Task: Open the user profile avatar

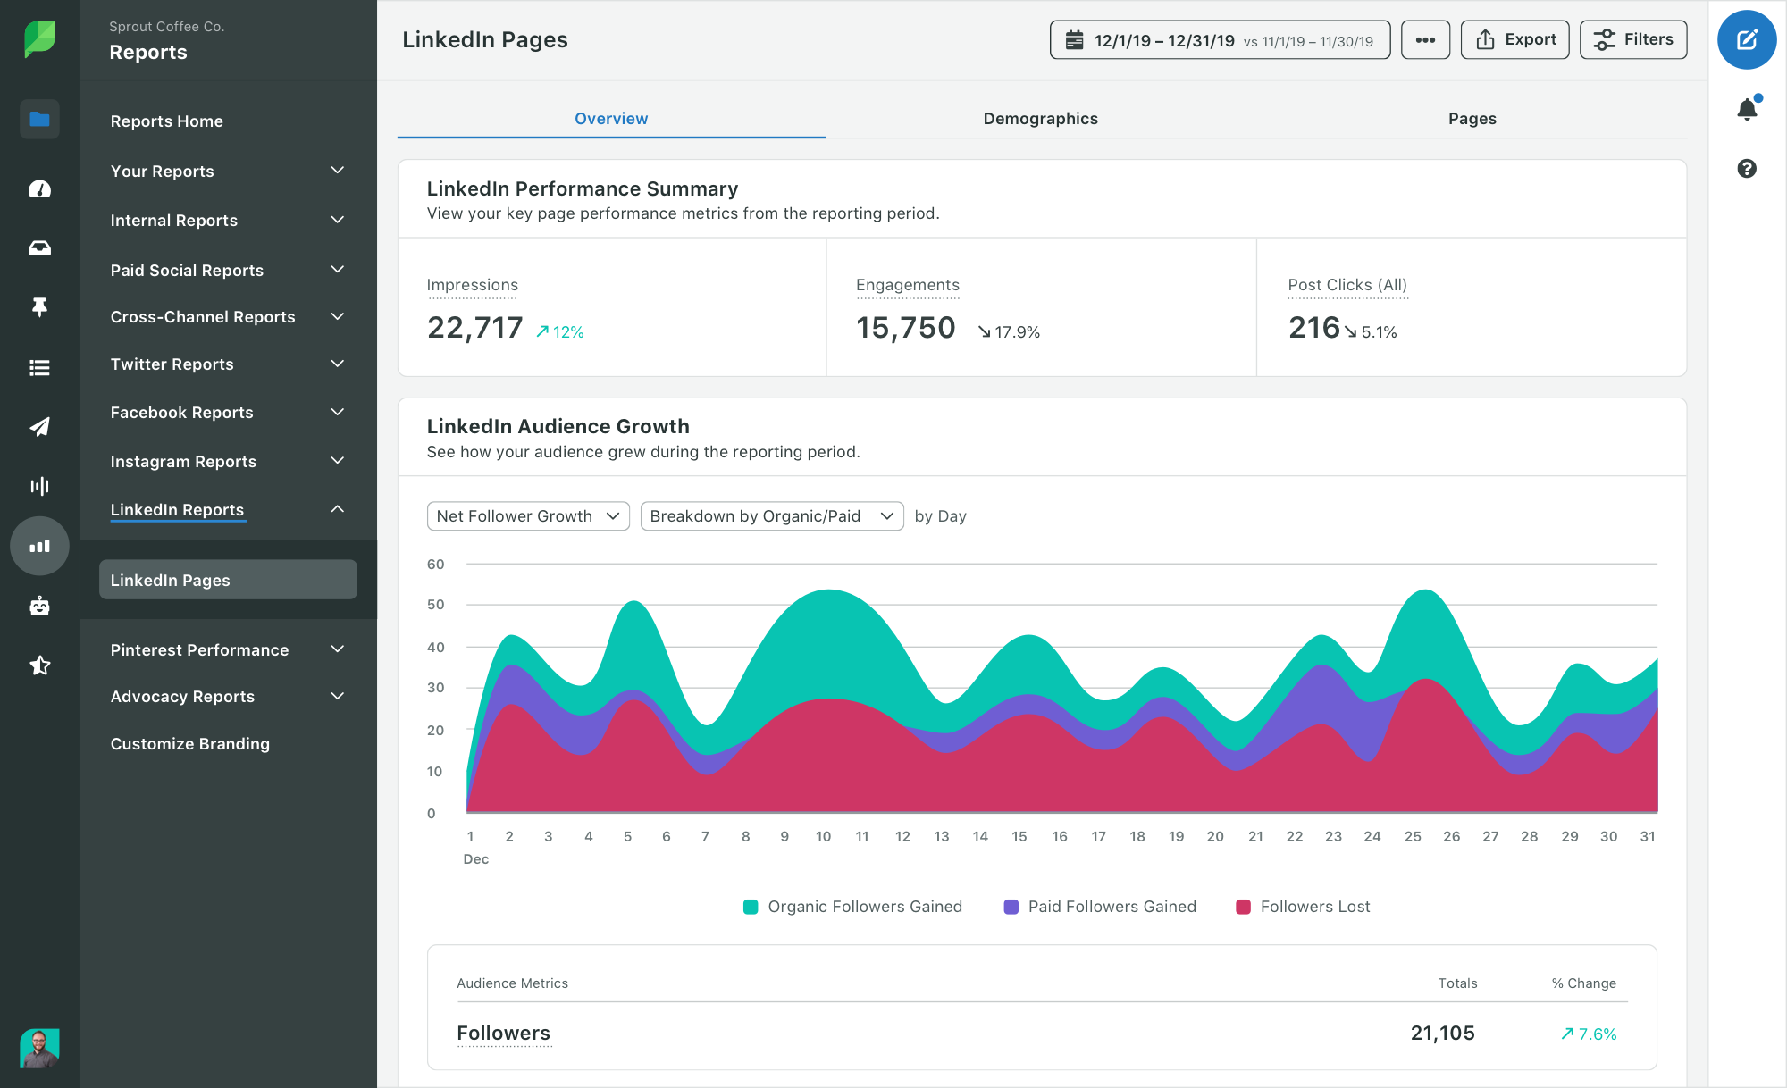Action: 39,1049
